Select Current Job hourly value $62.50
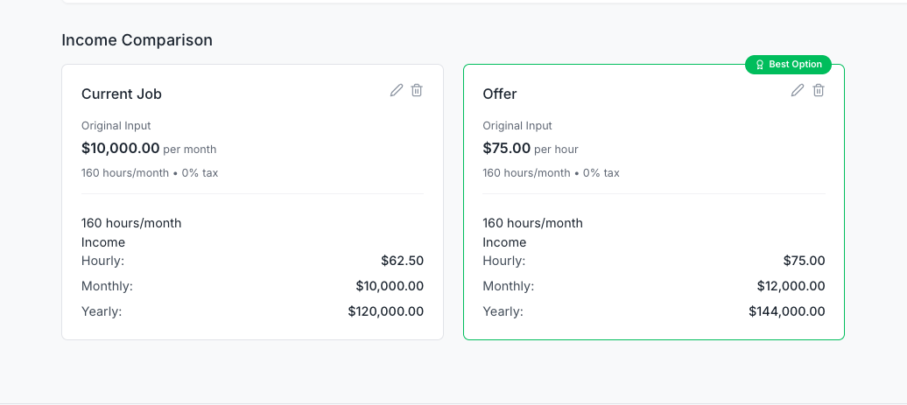The width and height of the screenshot is (907, 405). 402,261
